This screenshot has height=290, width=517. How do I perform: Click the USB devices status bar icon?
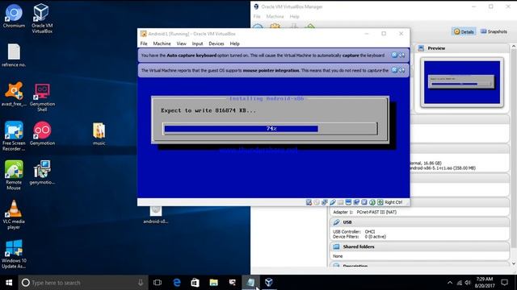pyautogui.click(x=332, y=202)
